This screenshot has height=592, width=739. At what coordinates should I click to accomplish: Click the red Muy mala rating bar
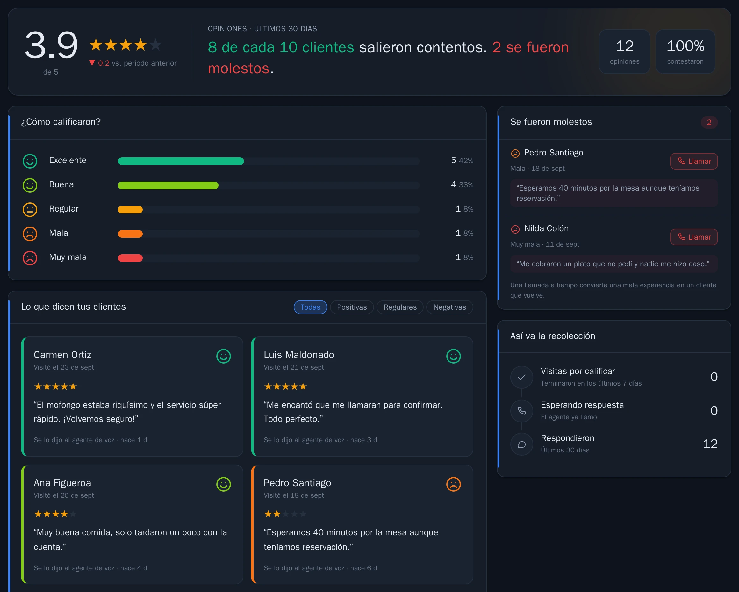[x=130, y=258]
